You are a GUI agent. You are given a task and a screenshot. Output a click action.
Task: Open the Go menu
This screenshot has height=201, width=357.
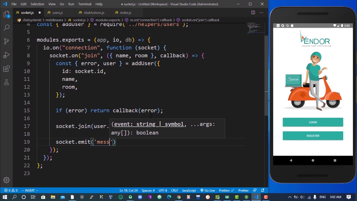62,4
